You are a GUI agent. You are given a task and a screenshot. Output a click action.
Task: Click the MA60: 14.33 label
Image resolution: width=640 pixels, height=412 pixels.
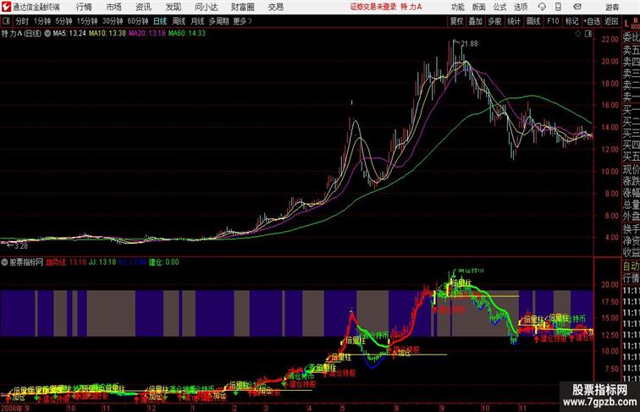[x=187, y=34]
